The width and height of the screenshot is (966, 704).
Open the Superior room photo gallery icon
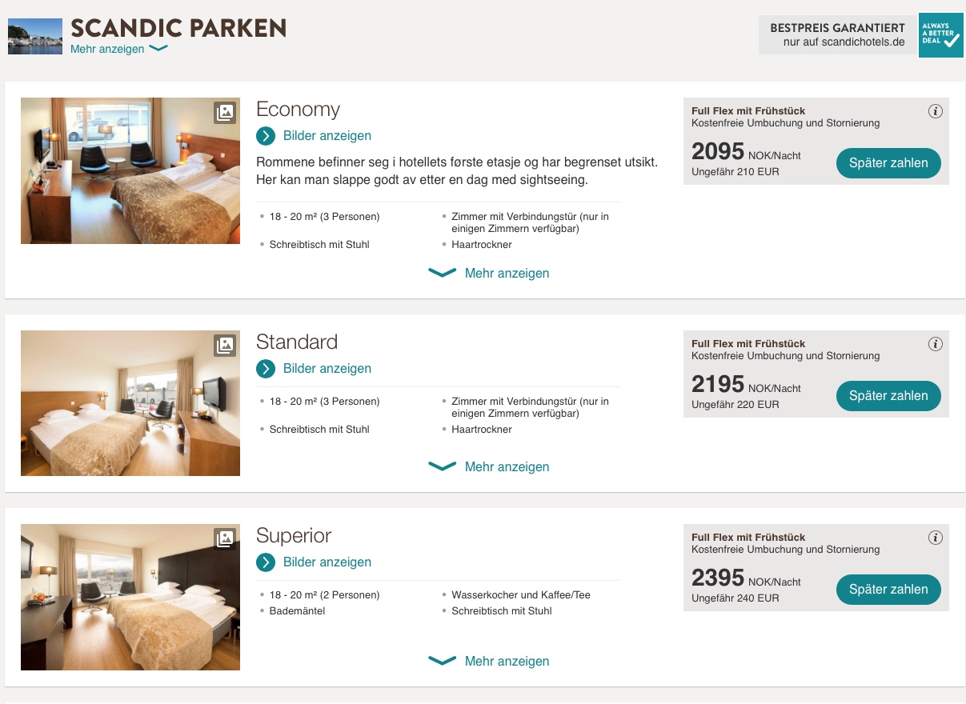tap(226, 539)
